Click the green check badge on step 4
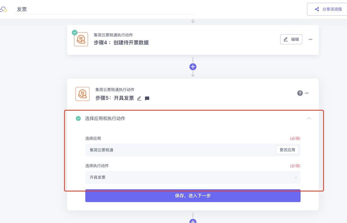This screenshot has width=347, height=223. (75, 32)
